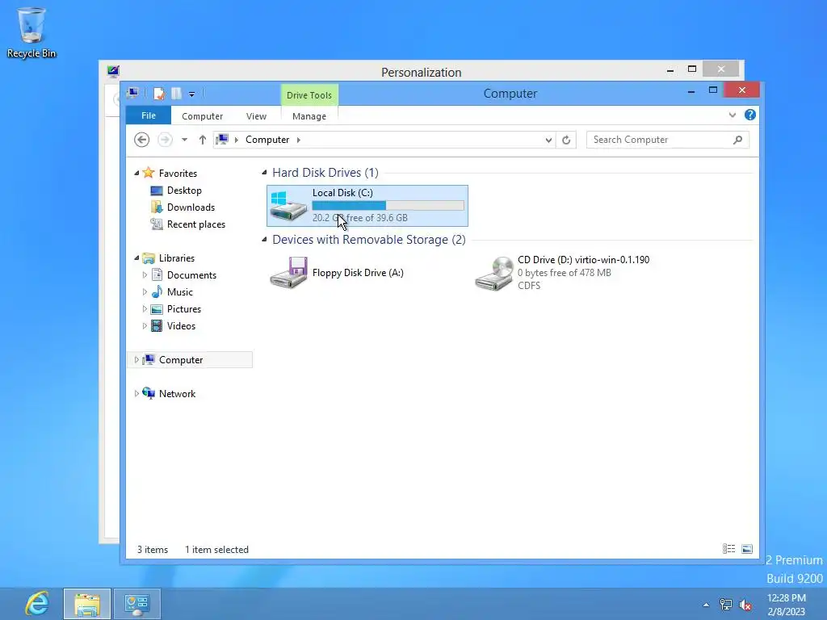Collapse the Hard Disk Drives group

click(x=264, y=173)
